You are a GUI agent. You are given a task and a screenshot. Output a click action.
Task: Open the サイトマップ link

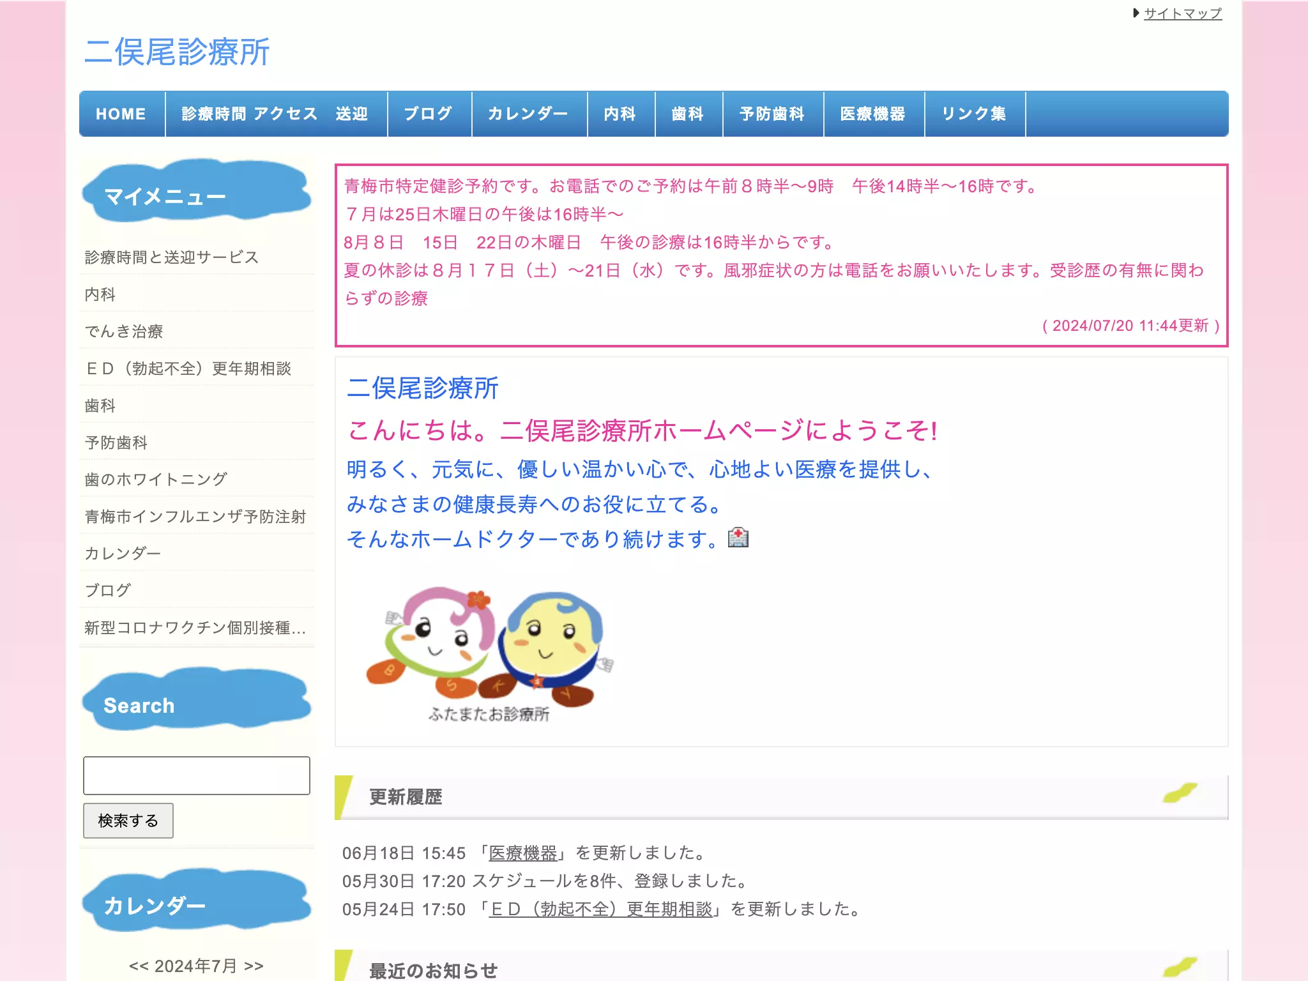1182,13
